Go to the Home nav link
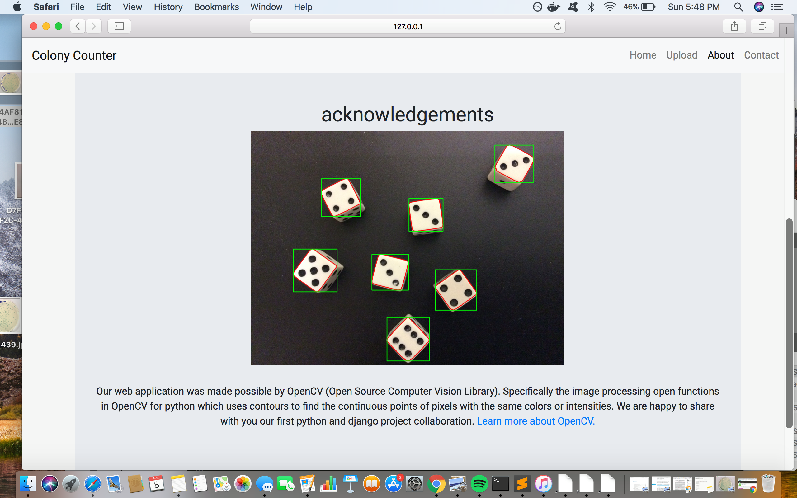This screenshot has width=797, height=498. coord(643,55)
